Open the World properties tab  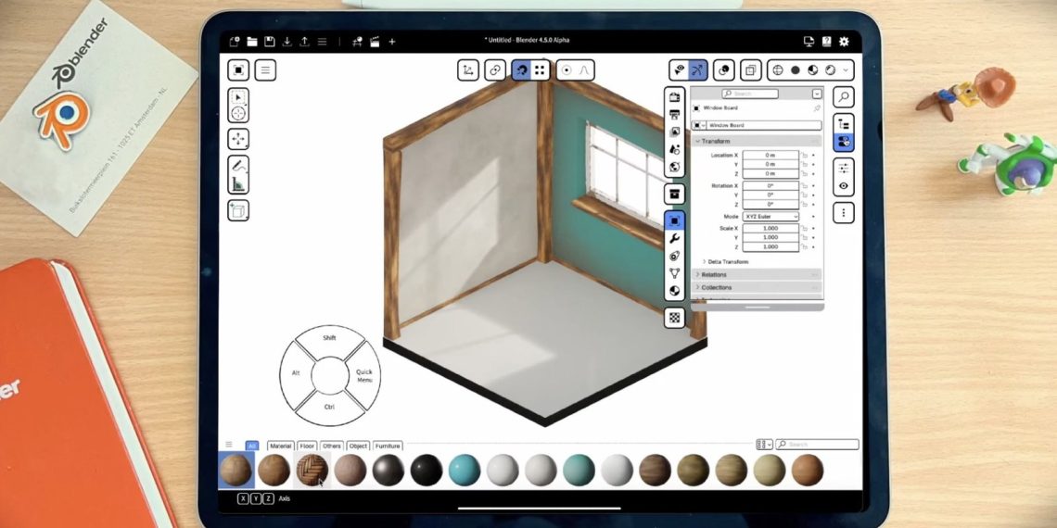(x=675, y=168)
